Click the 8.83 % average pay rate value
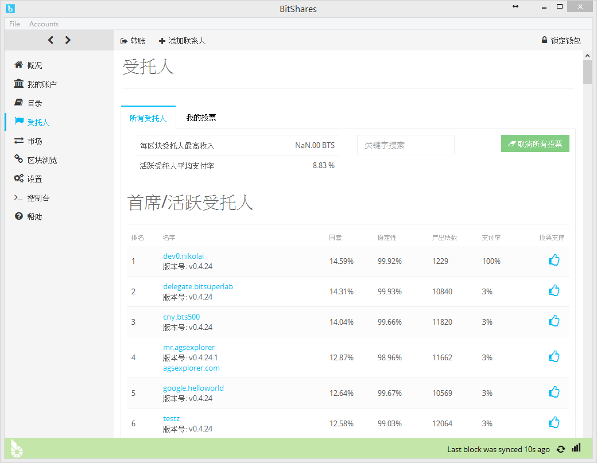The image size is (597, 463). (x=324, y=165)
